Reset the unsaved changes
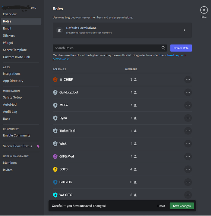 click(x=161, y=206)
